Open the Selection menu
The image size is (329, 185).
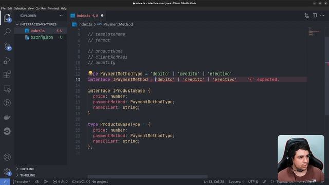point(20,8)
